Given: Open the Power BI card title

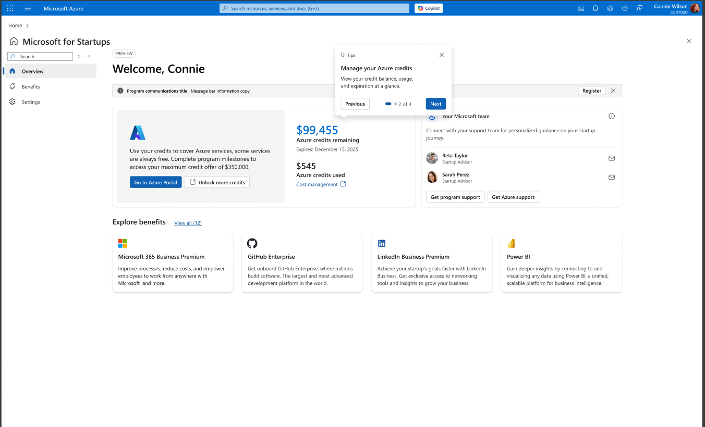Looking at the screenshot, I should pyautogui.click(x=518, y=257).
